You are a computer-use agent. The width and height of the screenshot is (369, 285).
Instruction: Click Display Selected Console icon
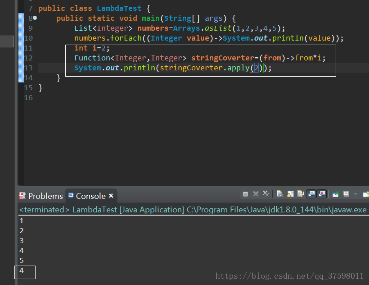pyautogui.click(x=346, y=194)
